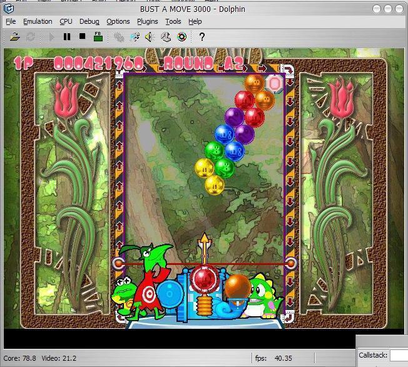
Task: Click the Callstack input field
Action: 399,355
